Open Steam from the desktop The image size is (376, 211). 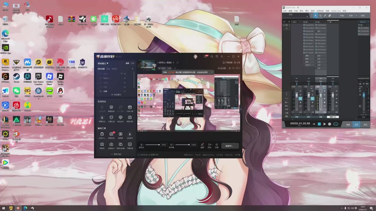(x=16, y=76)
